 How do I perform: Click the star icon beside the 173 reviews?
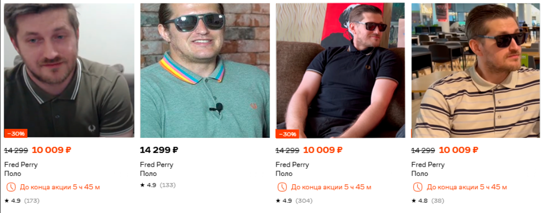tap(6, 201)
